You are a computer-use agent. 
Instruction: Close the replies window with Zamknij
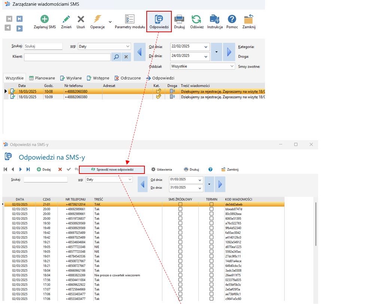coord(230,169)
